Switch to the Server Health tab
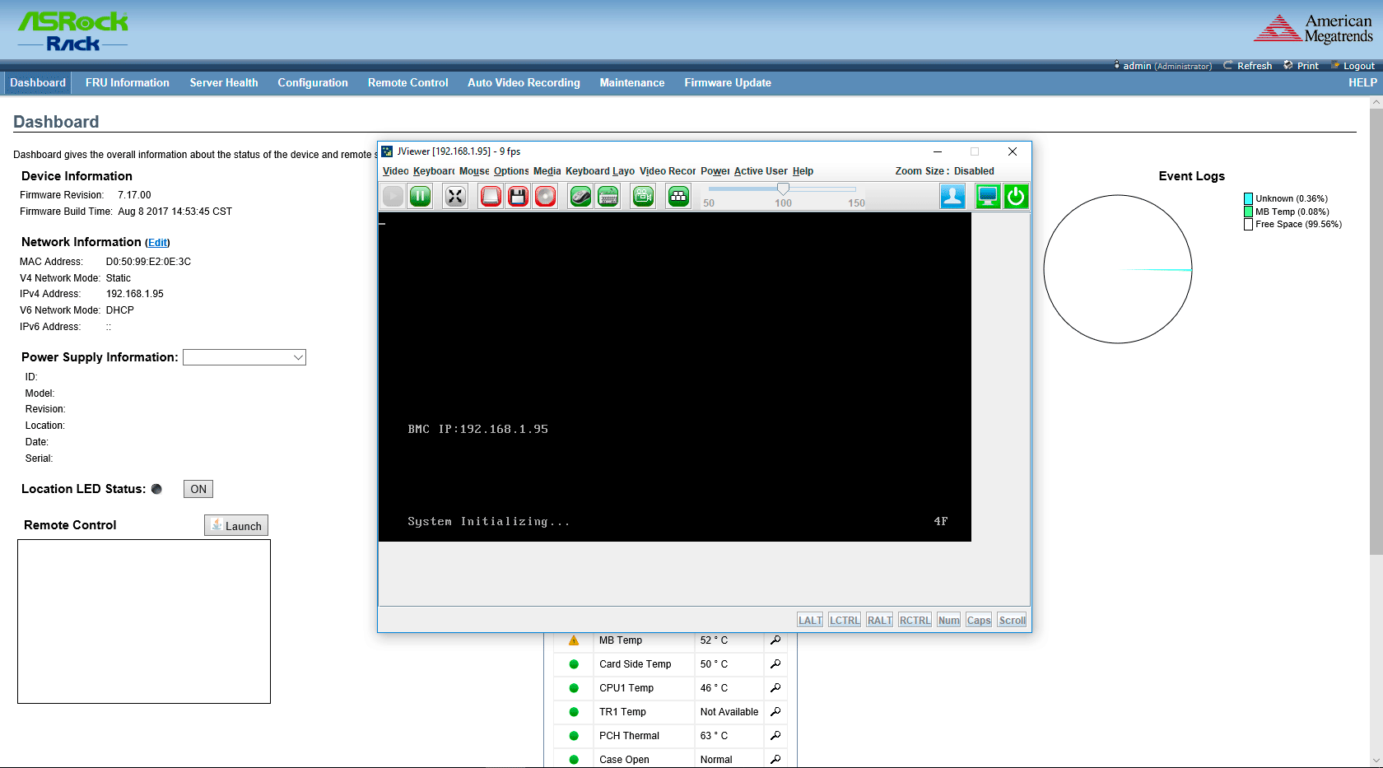 pos(224,83)
